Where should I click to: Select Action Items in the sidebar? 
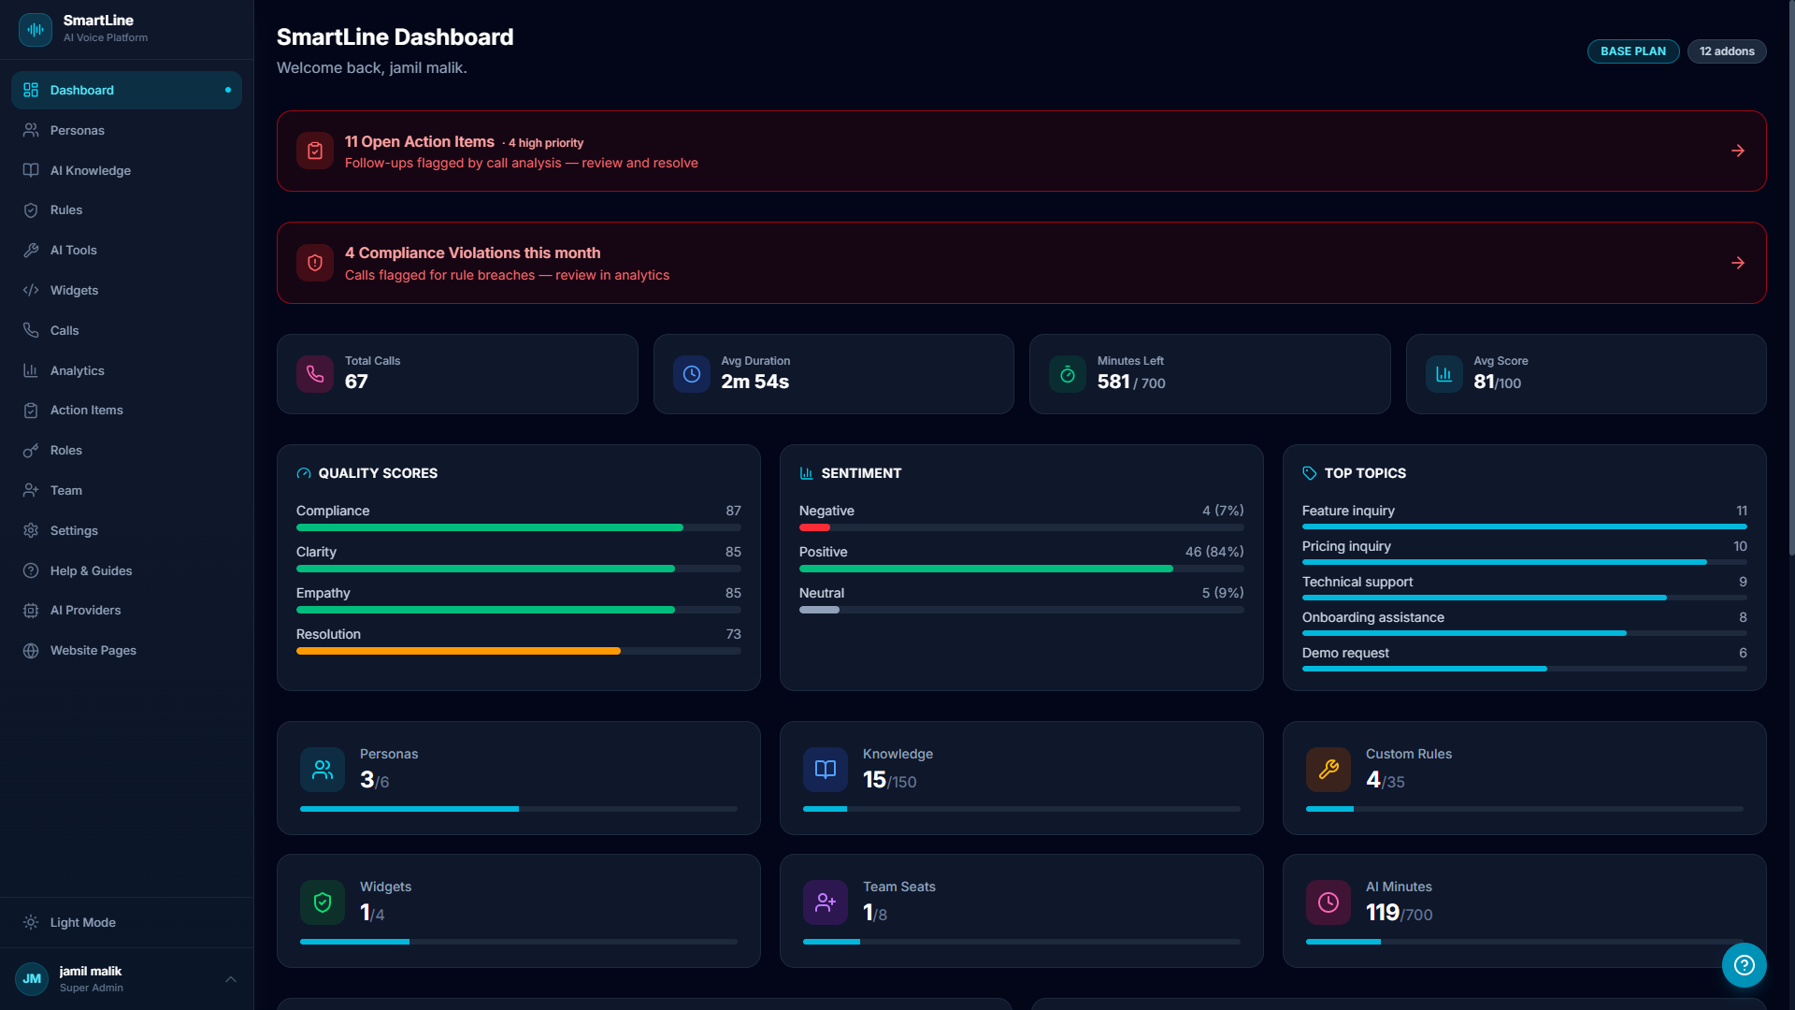pos(86,410)
